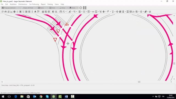Image resolution: width=176 pixels, height=99 pixels.
Task: Open Task View in the taskbar
Action: pos(9,97)
